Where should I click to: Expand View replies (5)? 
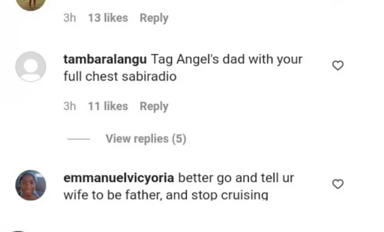click(x=146, y=139)
